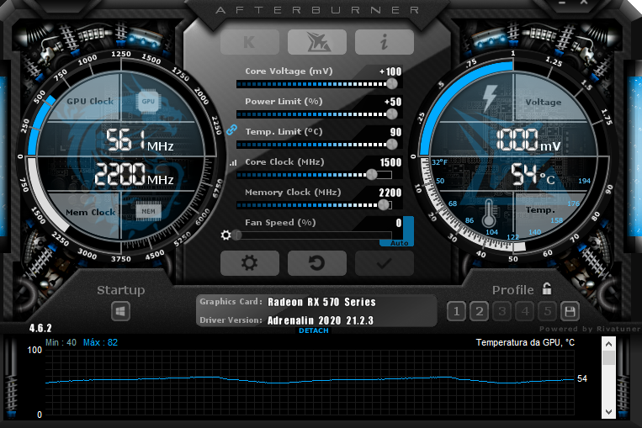This screenshot has width=642, height=428.
Task: Click the 2200 MHz memory clock readout
Action: click(135, 174)
